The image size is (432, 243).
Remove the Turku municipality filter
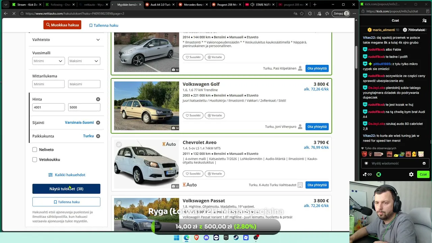click(x=98, y=136)
